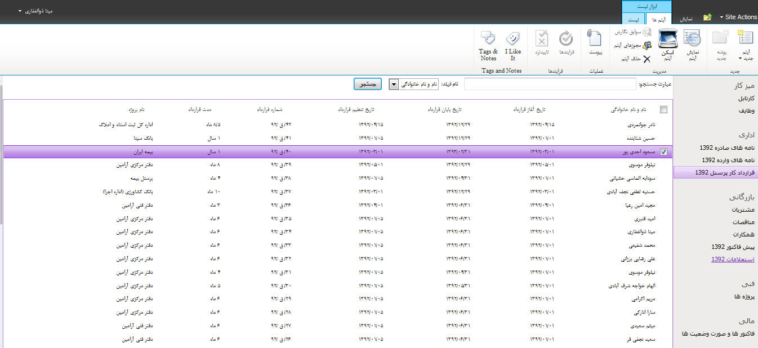The width and height of the screenshot is (758, 348).
Task: Open مناقصات in the side navigation
Action: pyautogui.click(x=743, y=222)
